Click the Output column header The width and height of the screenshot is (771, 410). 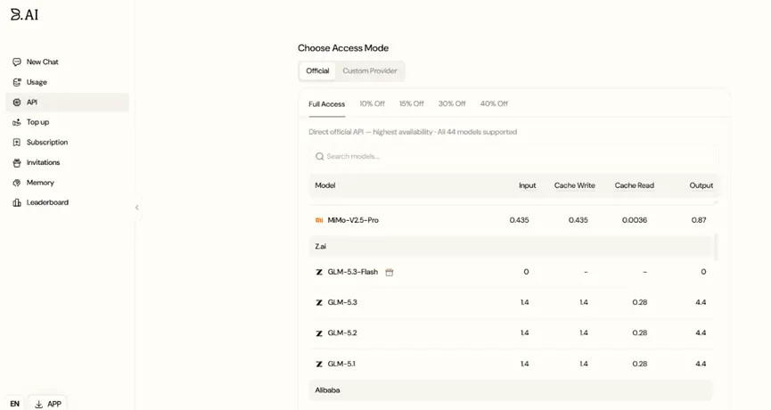pos(701,185)
